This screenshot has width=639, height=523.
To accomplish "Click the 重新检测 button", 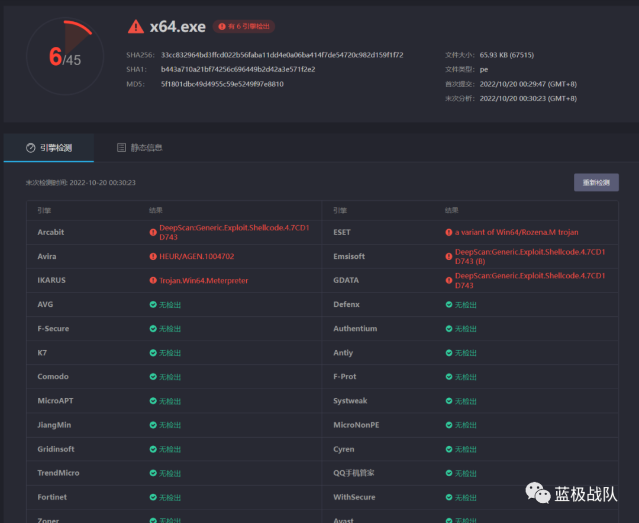I will [x=596, y=182].
